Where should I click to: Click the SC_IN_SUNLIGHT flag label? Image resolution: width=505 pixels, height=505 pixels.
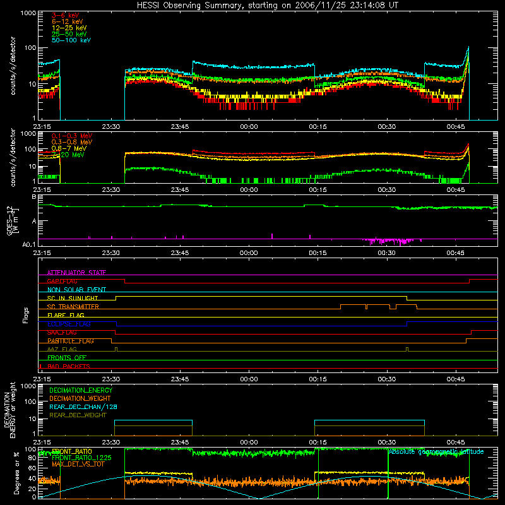(73, 298)
